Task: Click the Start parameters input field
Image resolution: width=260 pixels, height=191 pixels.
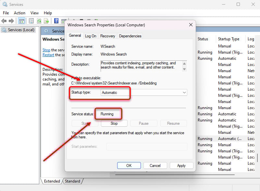Action: point(147,146)
